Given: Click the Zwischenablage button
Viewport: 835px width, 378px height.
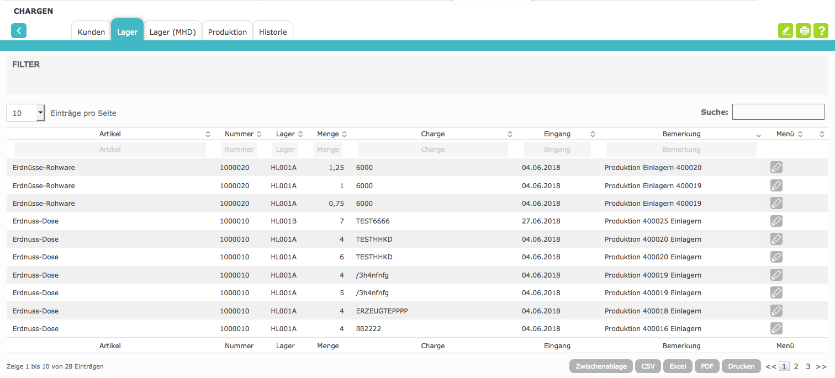Looking at the screenshot, I should pos(601,366).
